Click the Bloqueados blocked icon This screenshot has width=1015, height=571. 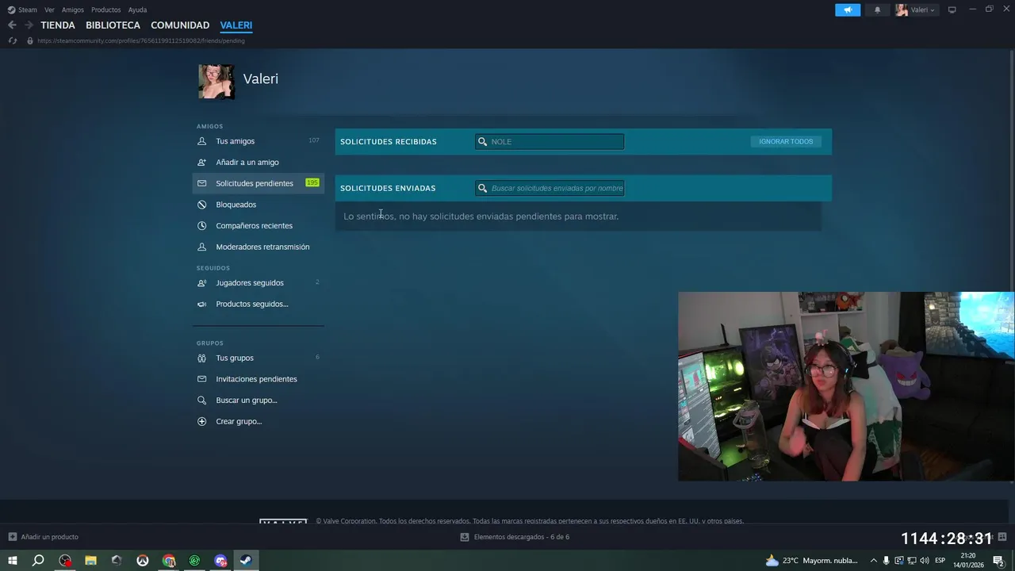(201, 205)
